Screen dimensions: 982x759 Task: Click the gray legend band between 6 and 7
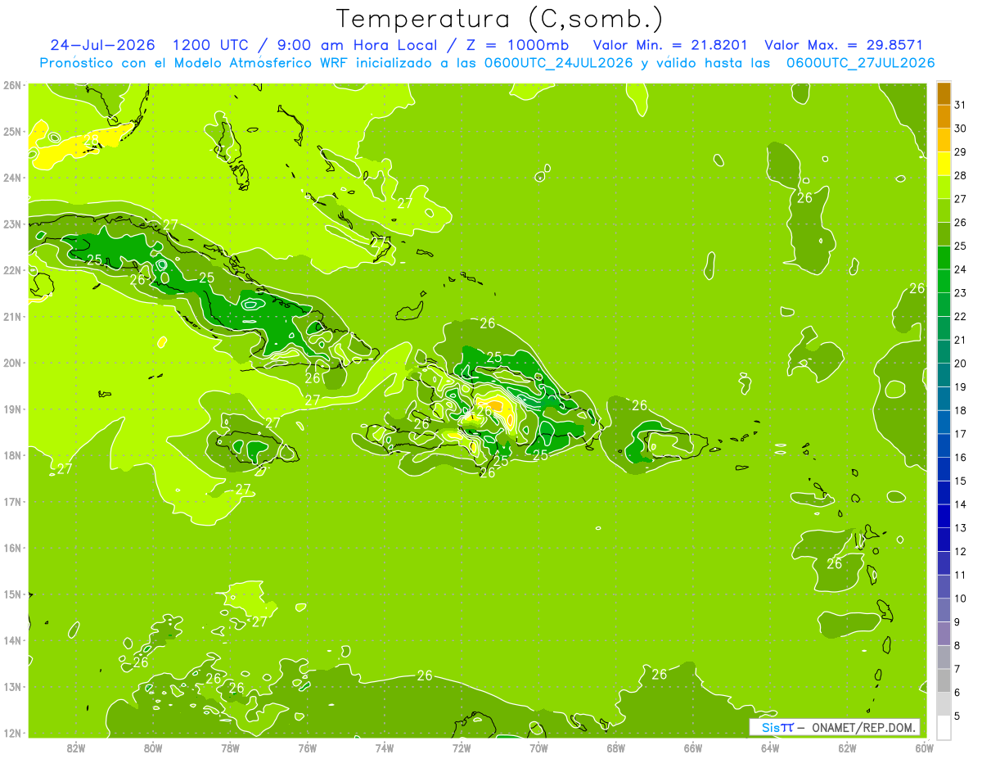point(944,681)
